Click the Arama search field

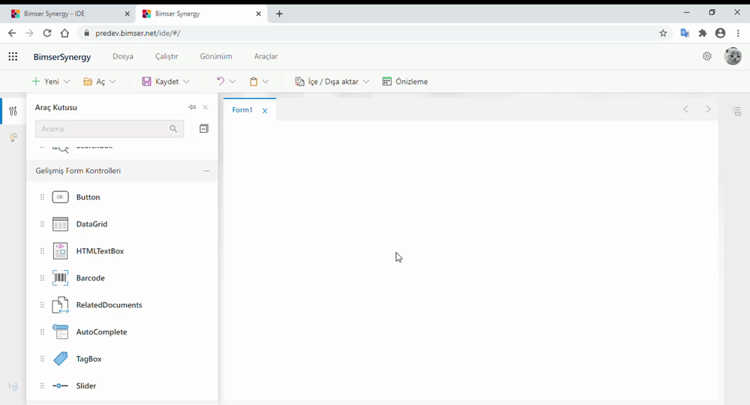[x=101, y=129]
